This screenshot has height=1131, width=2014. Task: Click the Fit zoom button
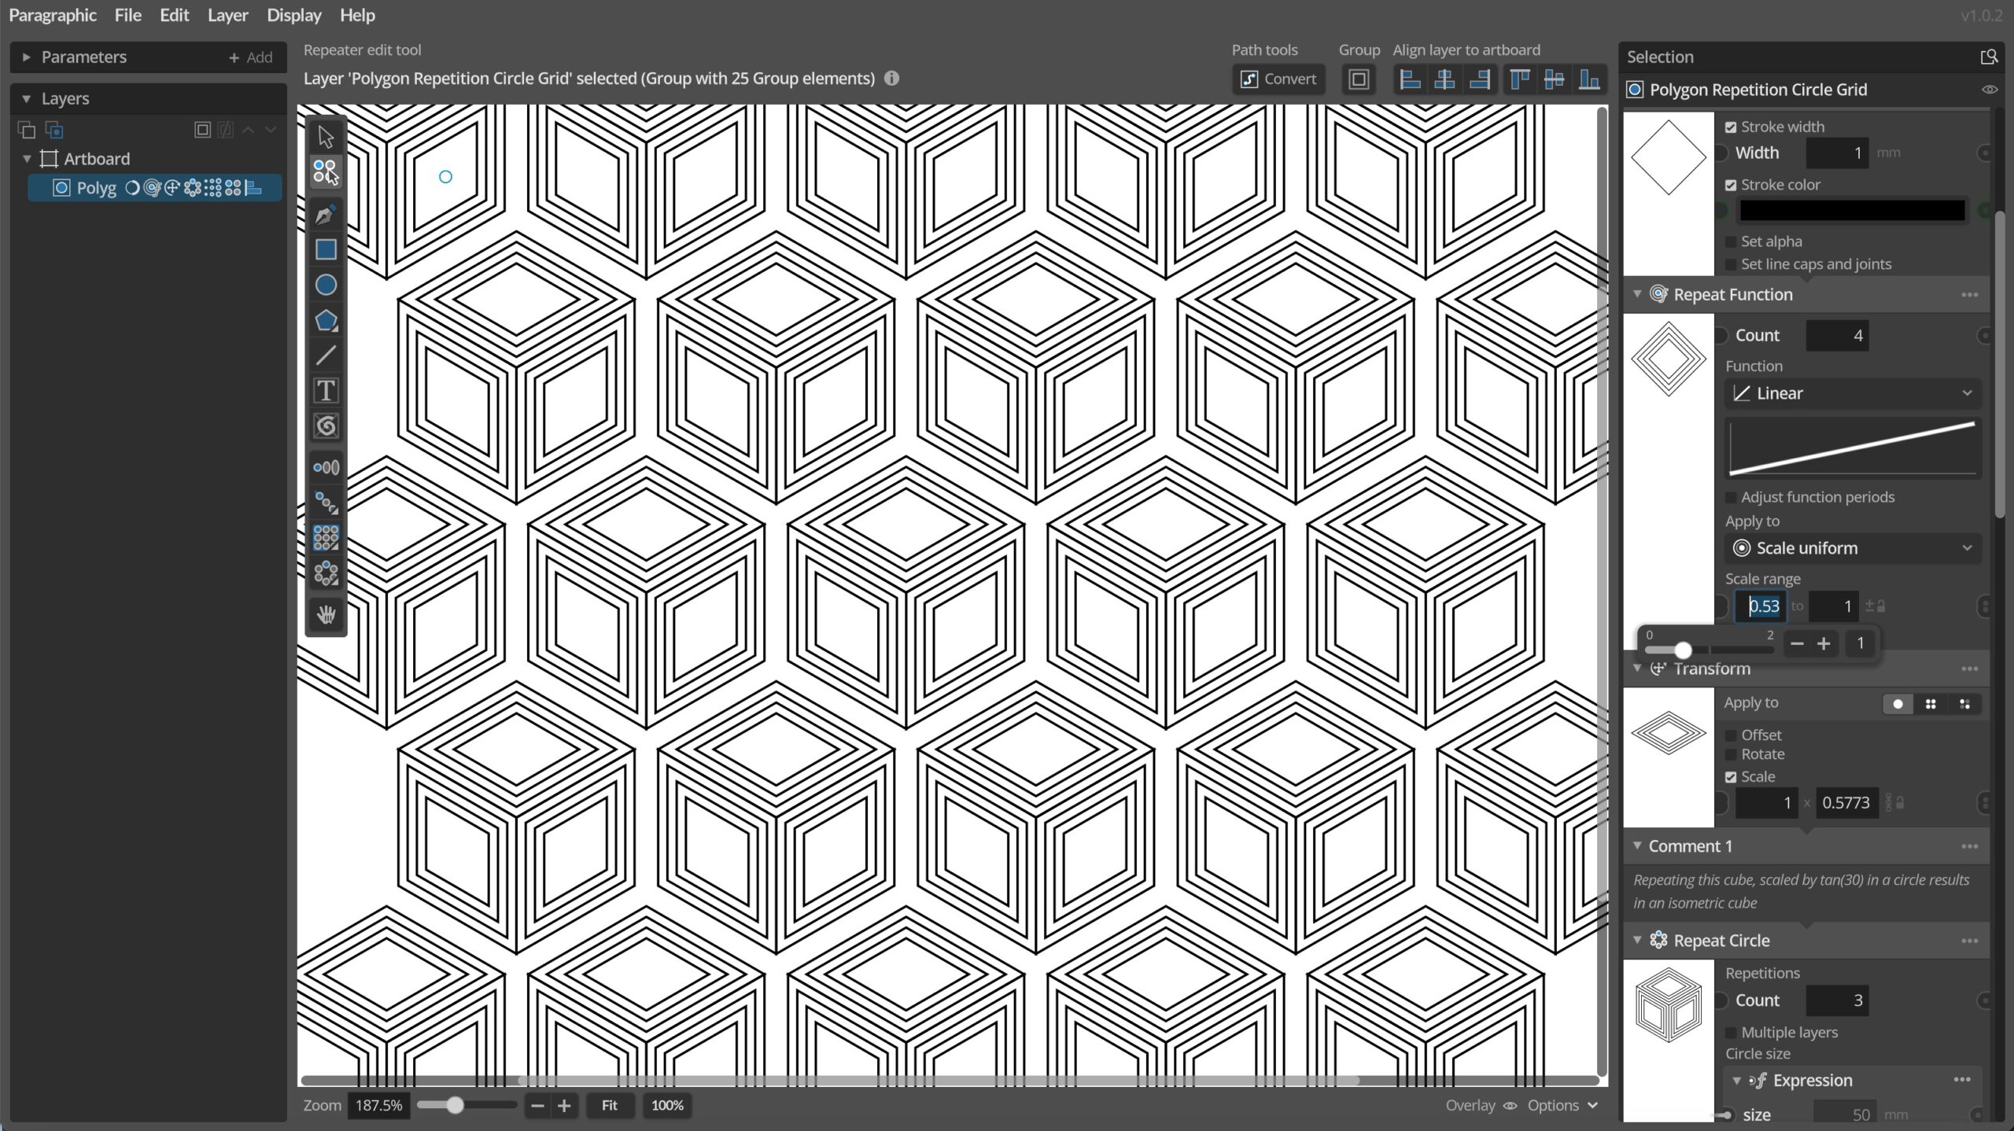(609, 1105)
